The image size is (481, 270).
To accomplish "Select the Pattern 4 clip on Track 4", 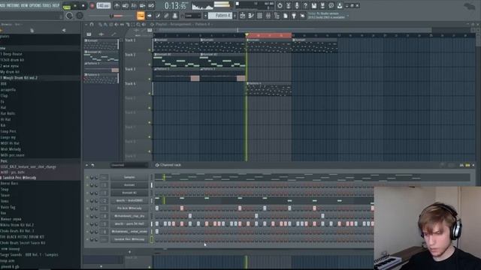I will point(269,88).
